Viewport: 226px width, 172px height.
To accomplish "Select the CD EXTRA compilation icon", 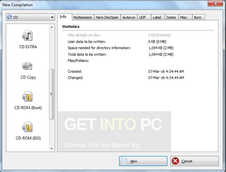I will coord(27,36).
